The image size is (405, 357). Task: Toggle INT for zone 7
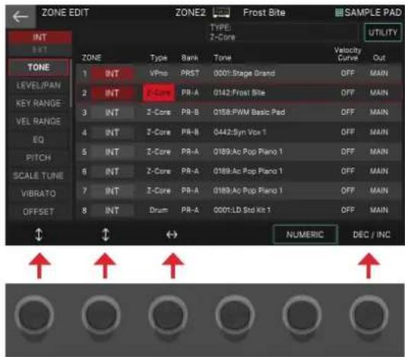[x=112, y=191]
